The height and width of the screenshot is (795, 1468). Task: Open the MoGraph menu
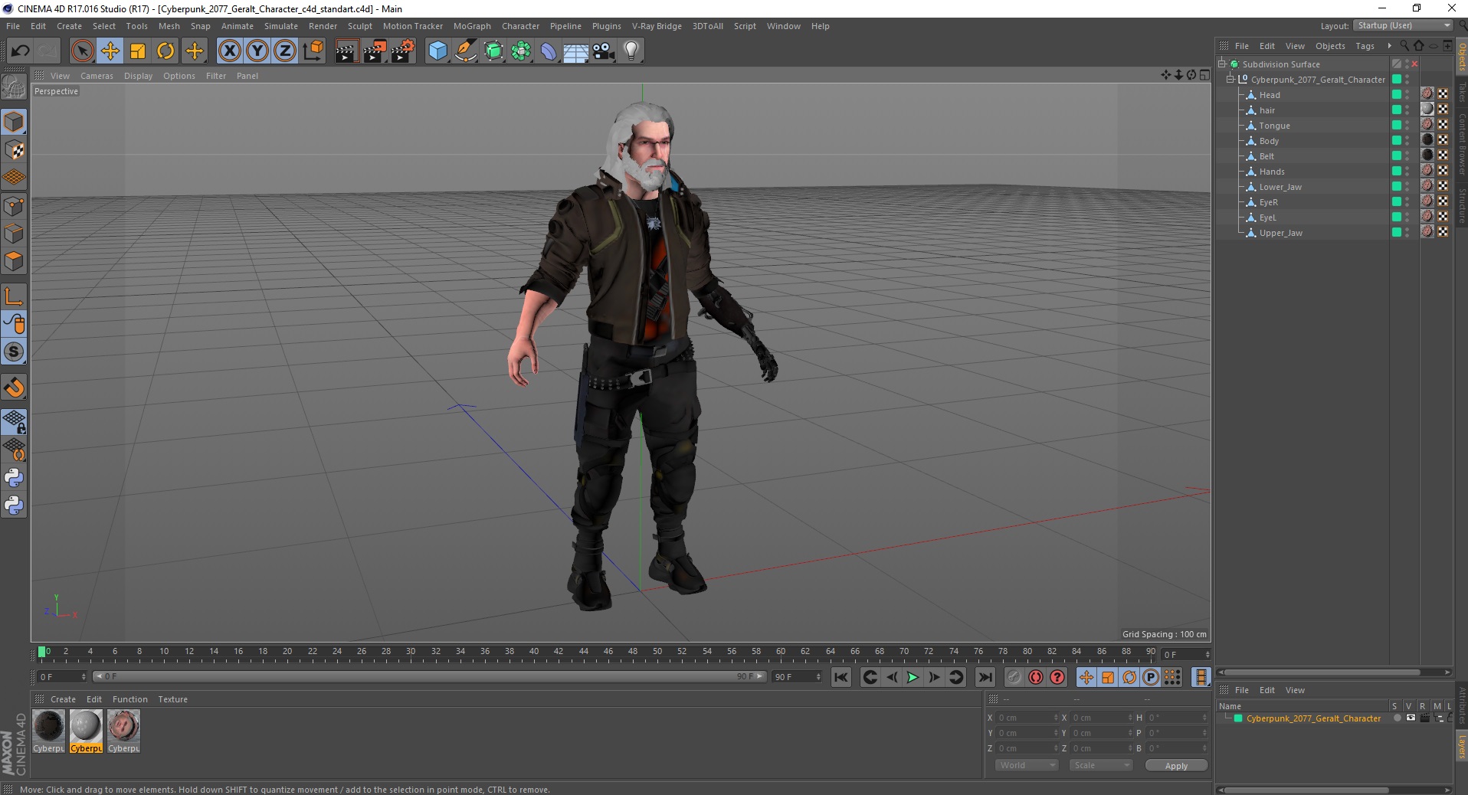[472, 26]
